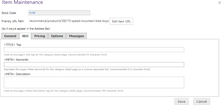
Task: Click the META Description label
Action: [17, 74]
